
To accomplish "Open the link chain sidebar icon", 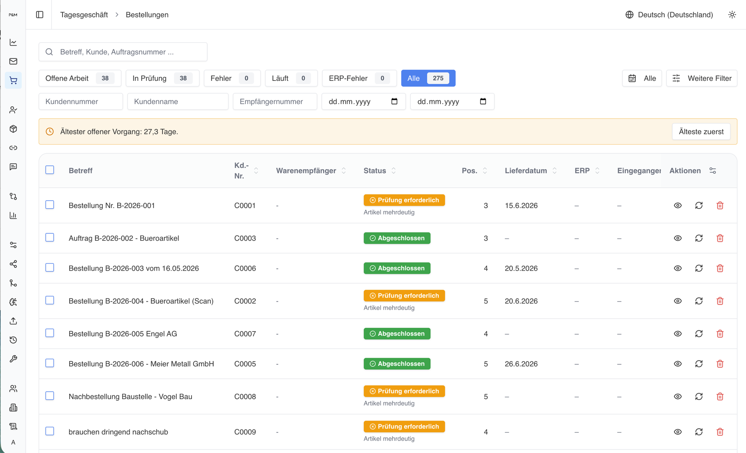I will pyautogui.click(x=13, y=148).
